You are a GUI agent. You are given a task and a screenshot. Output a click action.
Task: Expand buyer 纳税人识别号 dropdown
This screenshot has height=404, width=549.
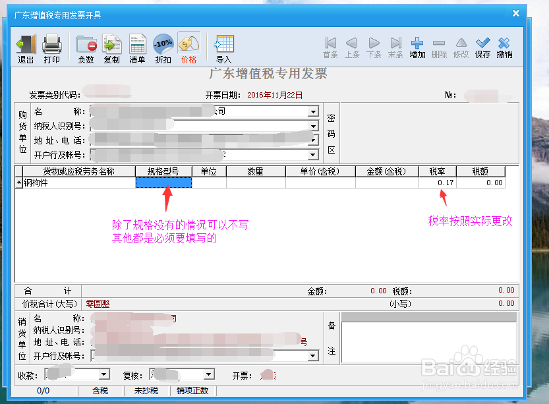313,126
